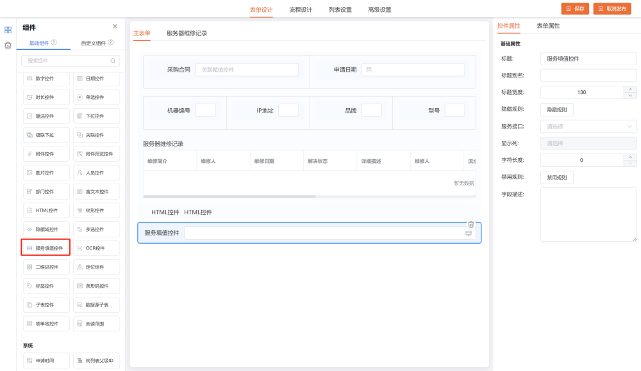Open the 服务接口 dropdown

click(x=588, y=127)
